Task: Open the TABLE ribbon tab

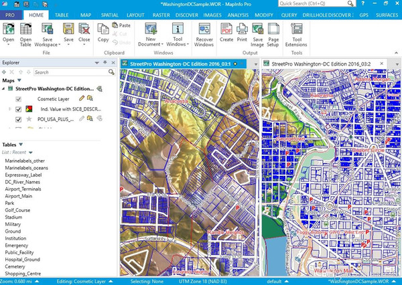Action: click(62, 15)
